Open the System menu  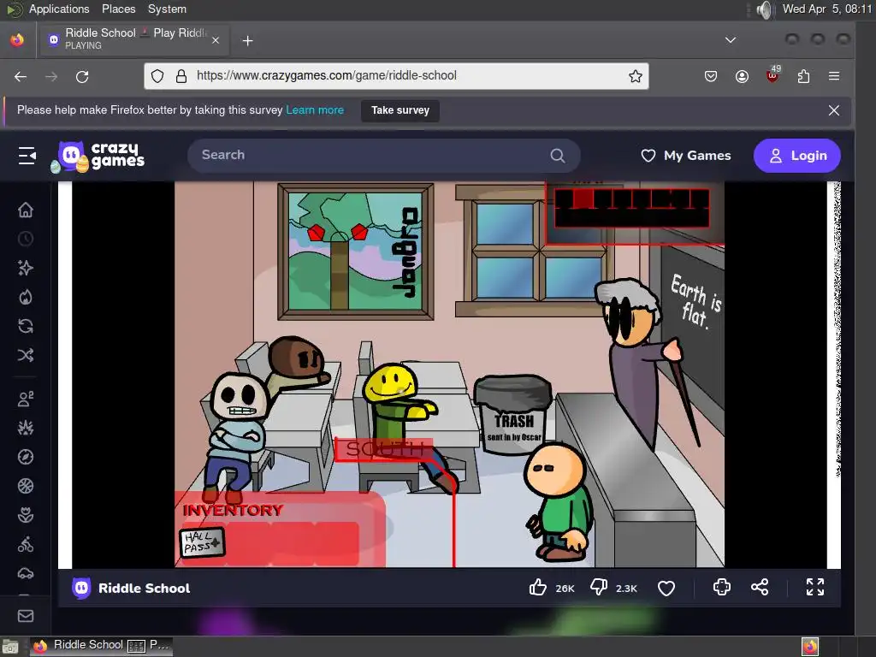(x=167, y=9)
